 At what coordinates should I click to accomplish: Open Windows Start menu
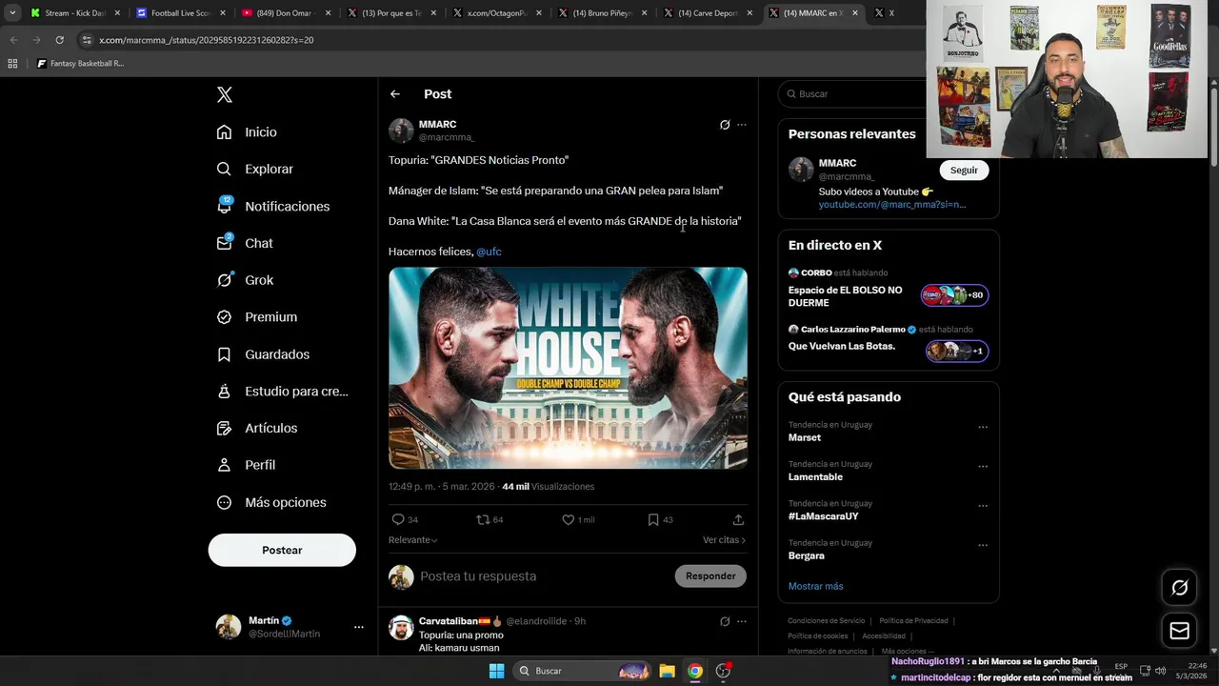(x=496, y=671)
